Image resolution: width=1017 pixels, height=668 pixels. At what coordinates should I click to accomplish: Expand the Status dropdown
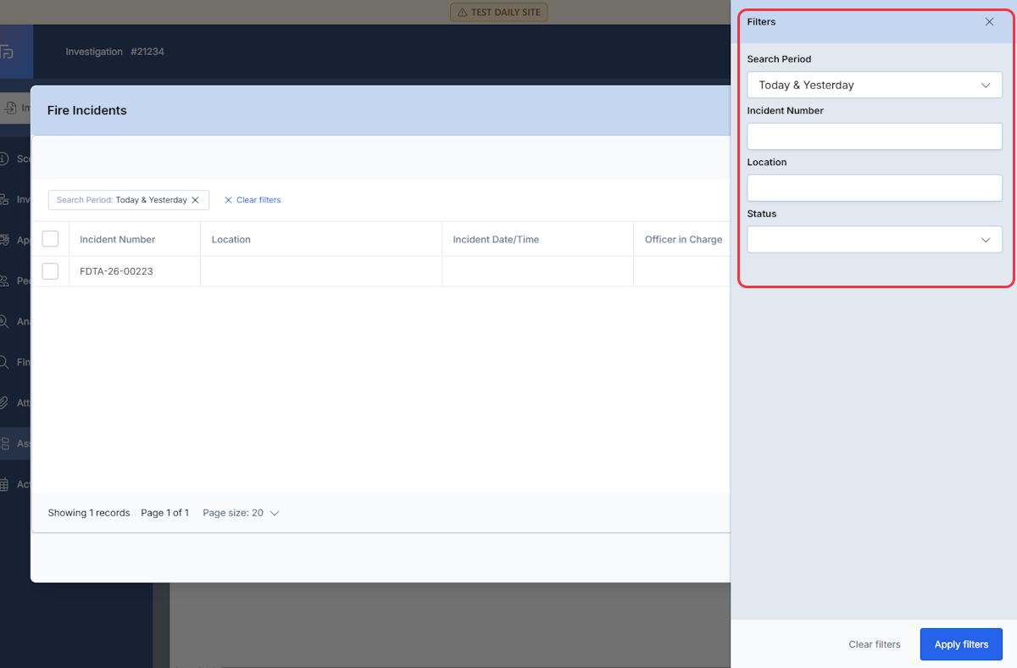click(875, 240)
